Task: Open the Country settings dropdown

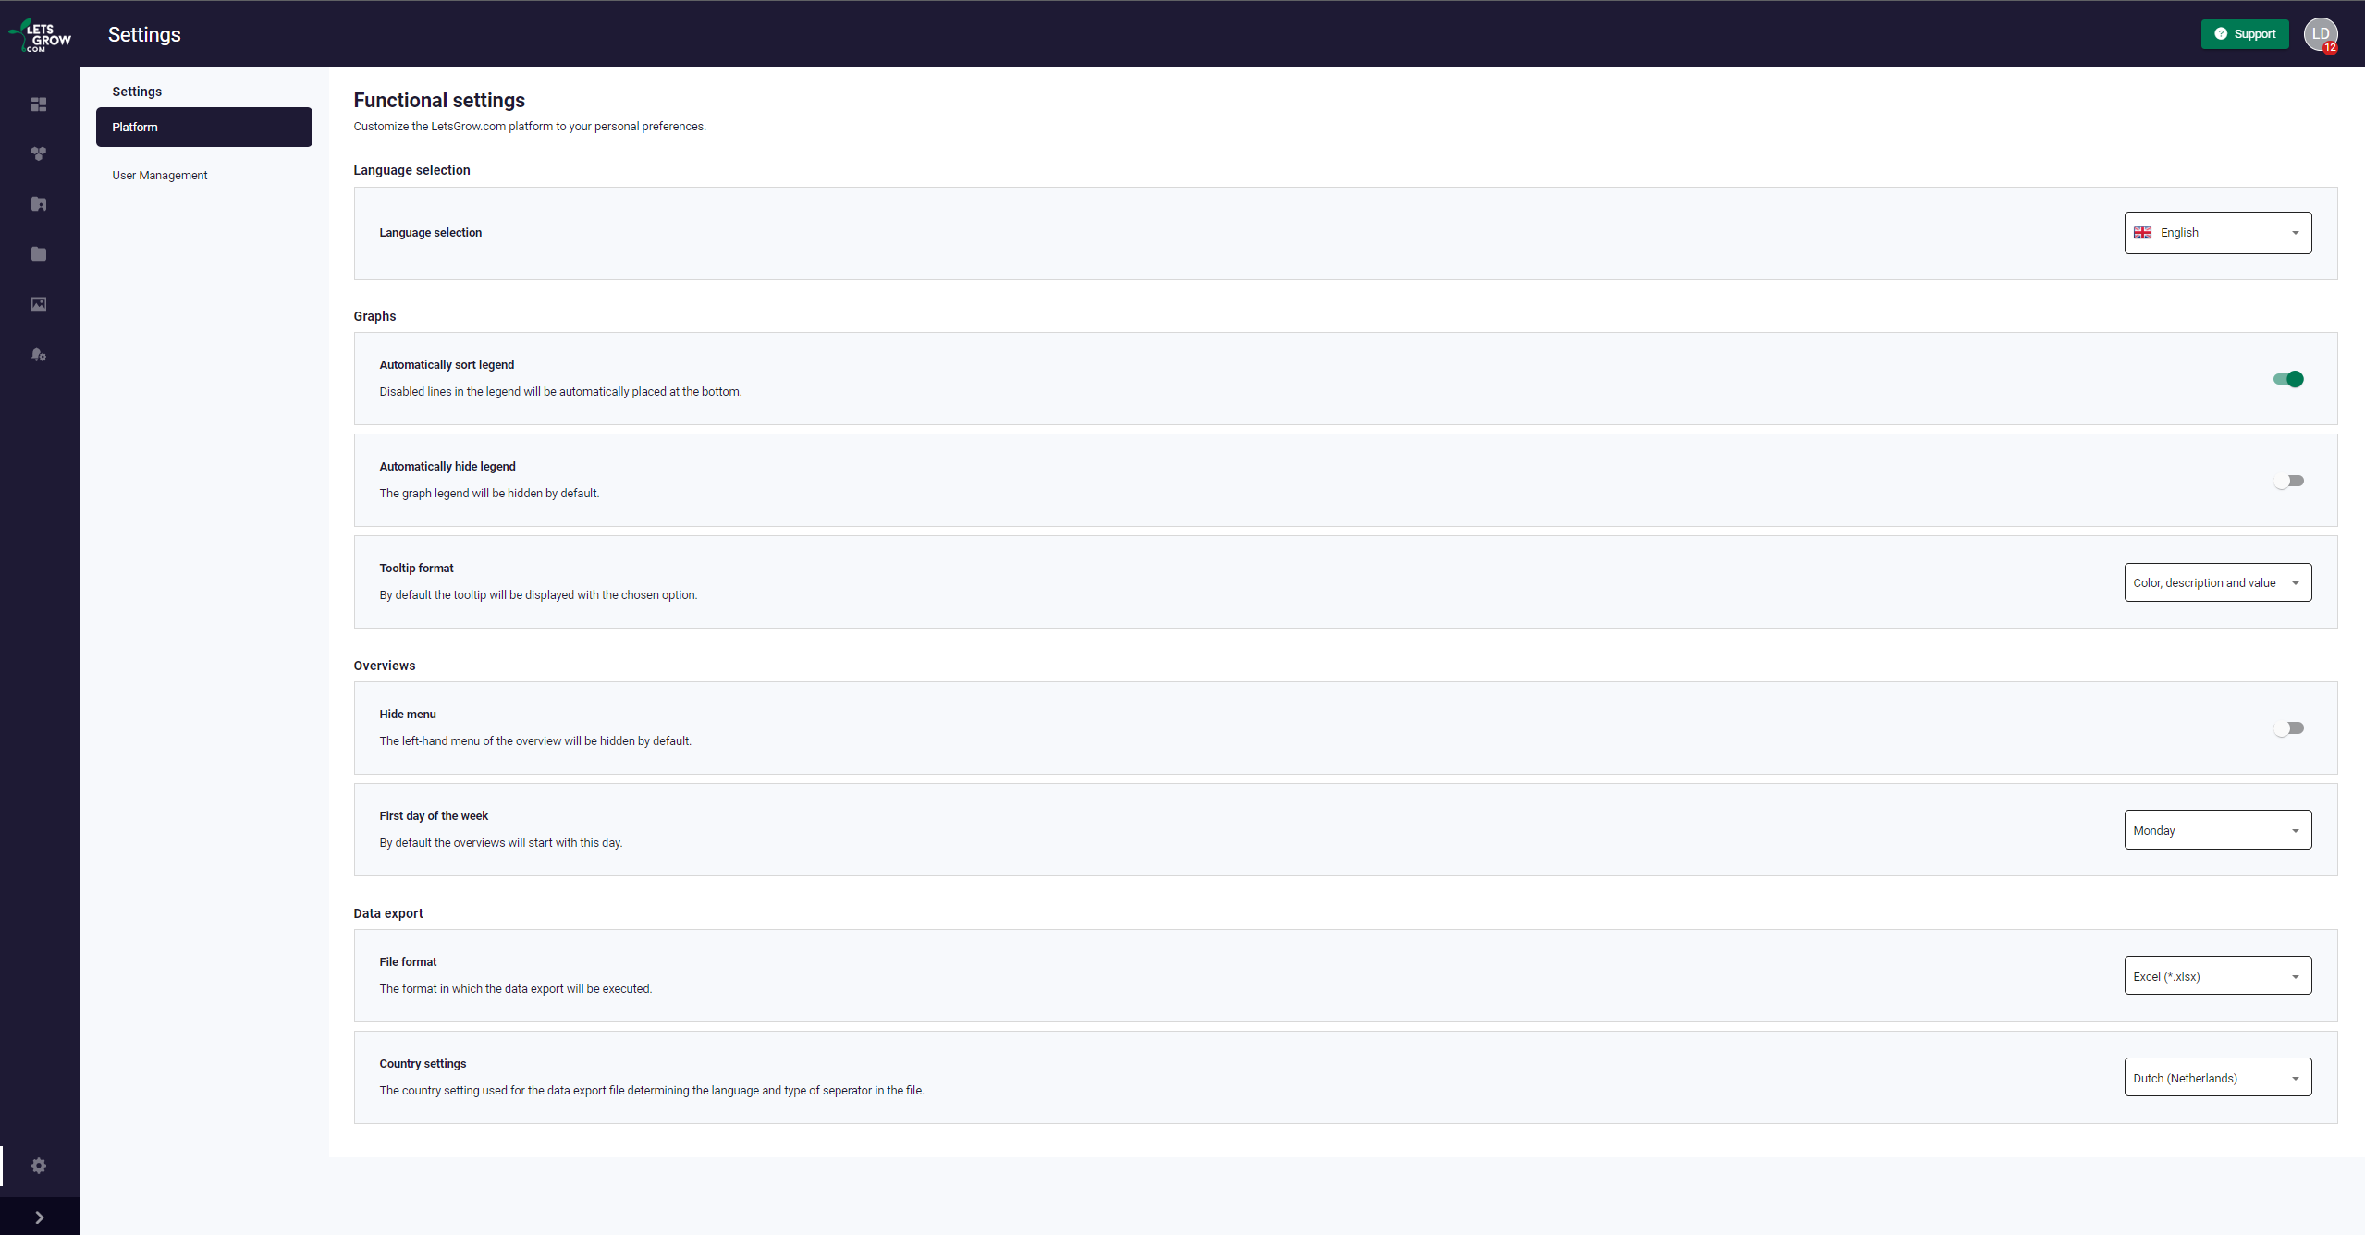Action: 2218,1078
